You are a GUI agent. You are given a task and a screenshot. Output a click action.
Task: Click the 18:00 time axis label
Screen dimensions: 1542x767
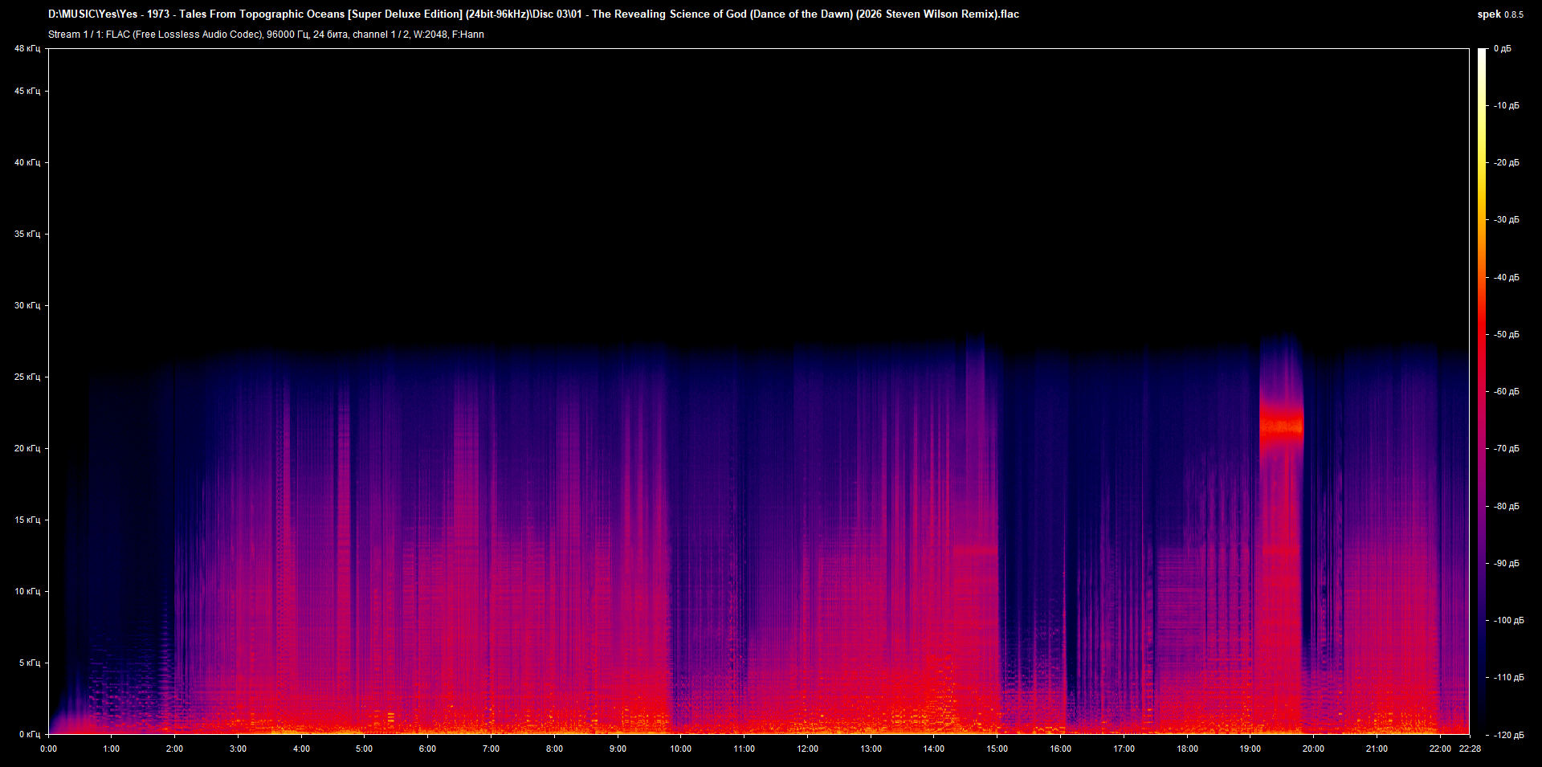1187,749
